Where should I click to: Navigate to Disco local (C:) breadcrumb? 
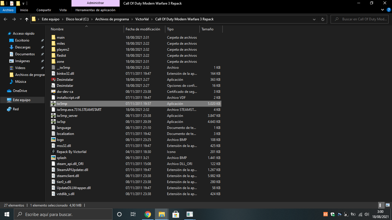pos(77,19)
